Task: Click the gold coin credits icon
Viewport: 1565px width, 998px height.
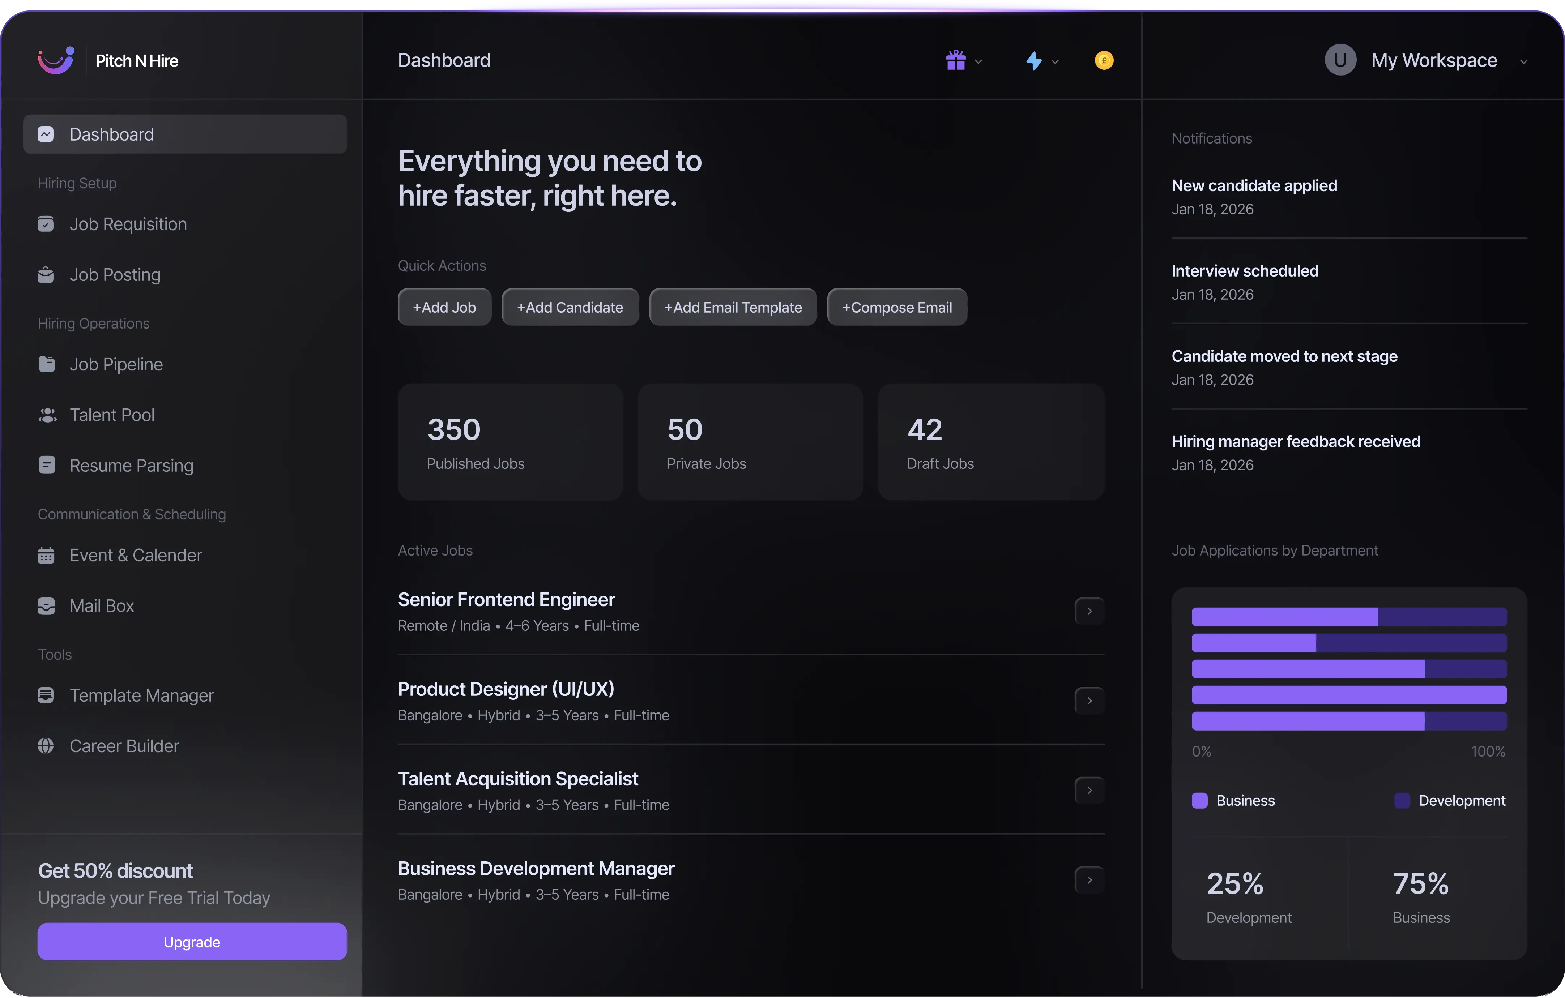Action: 1104,60
